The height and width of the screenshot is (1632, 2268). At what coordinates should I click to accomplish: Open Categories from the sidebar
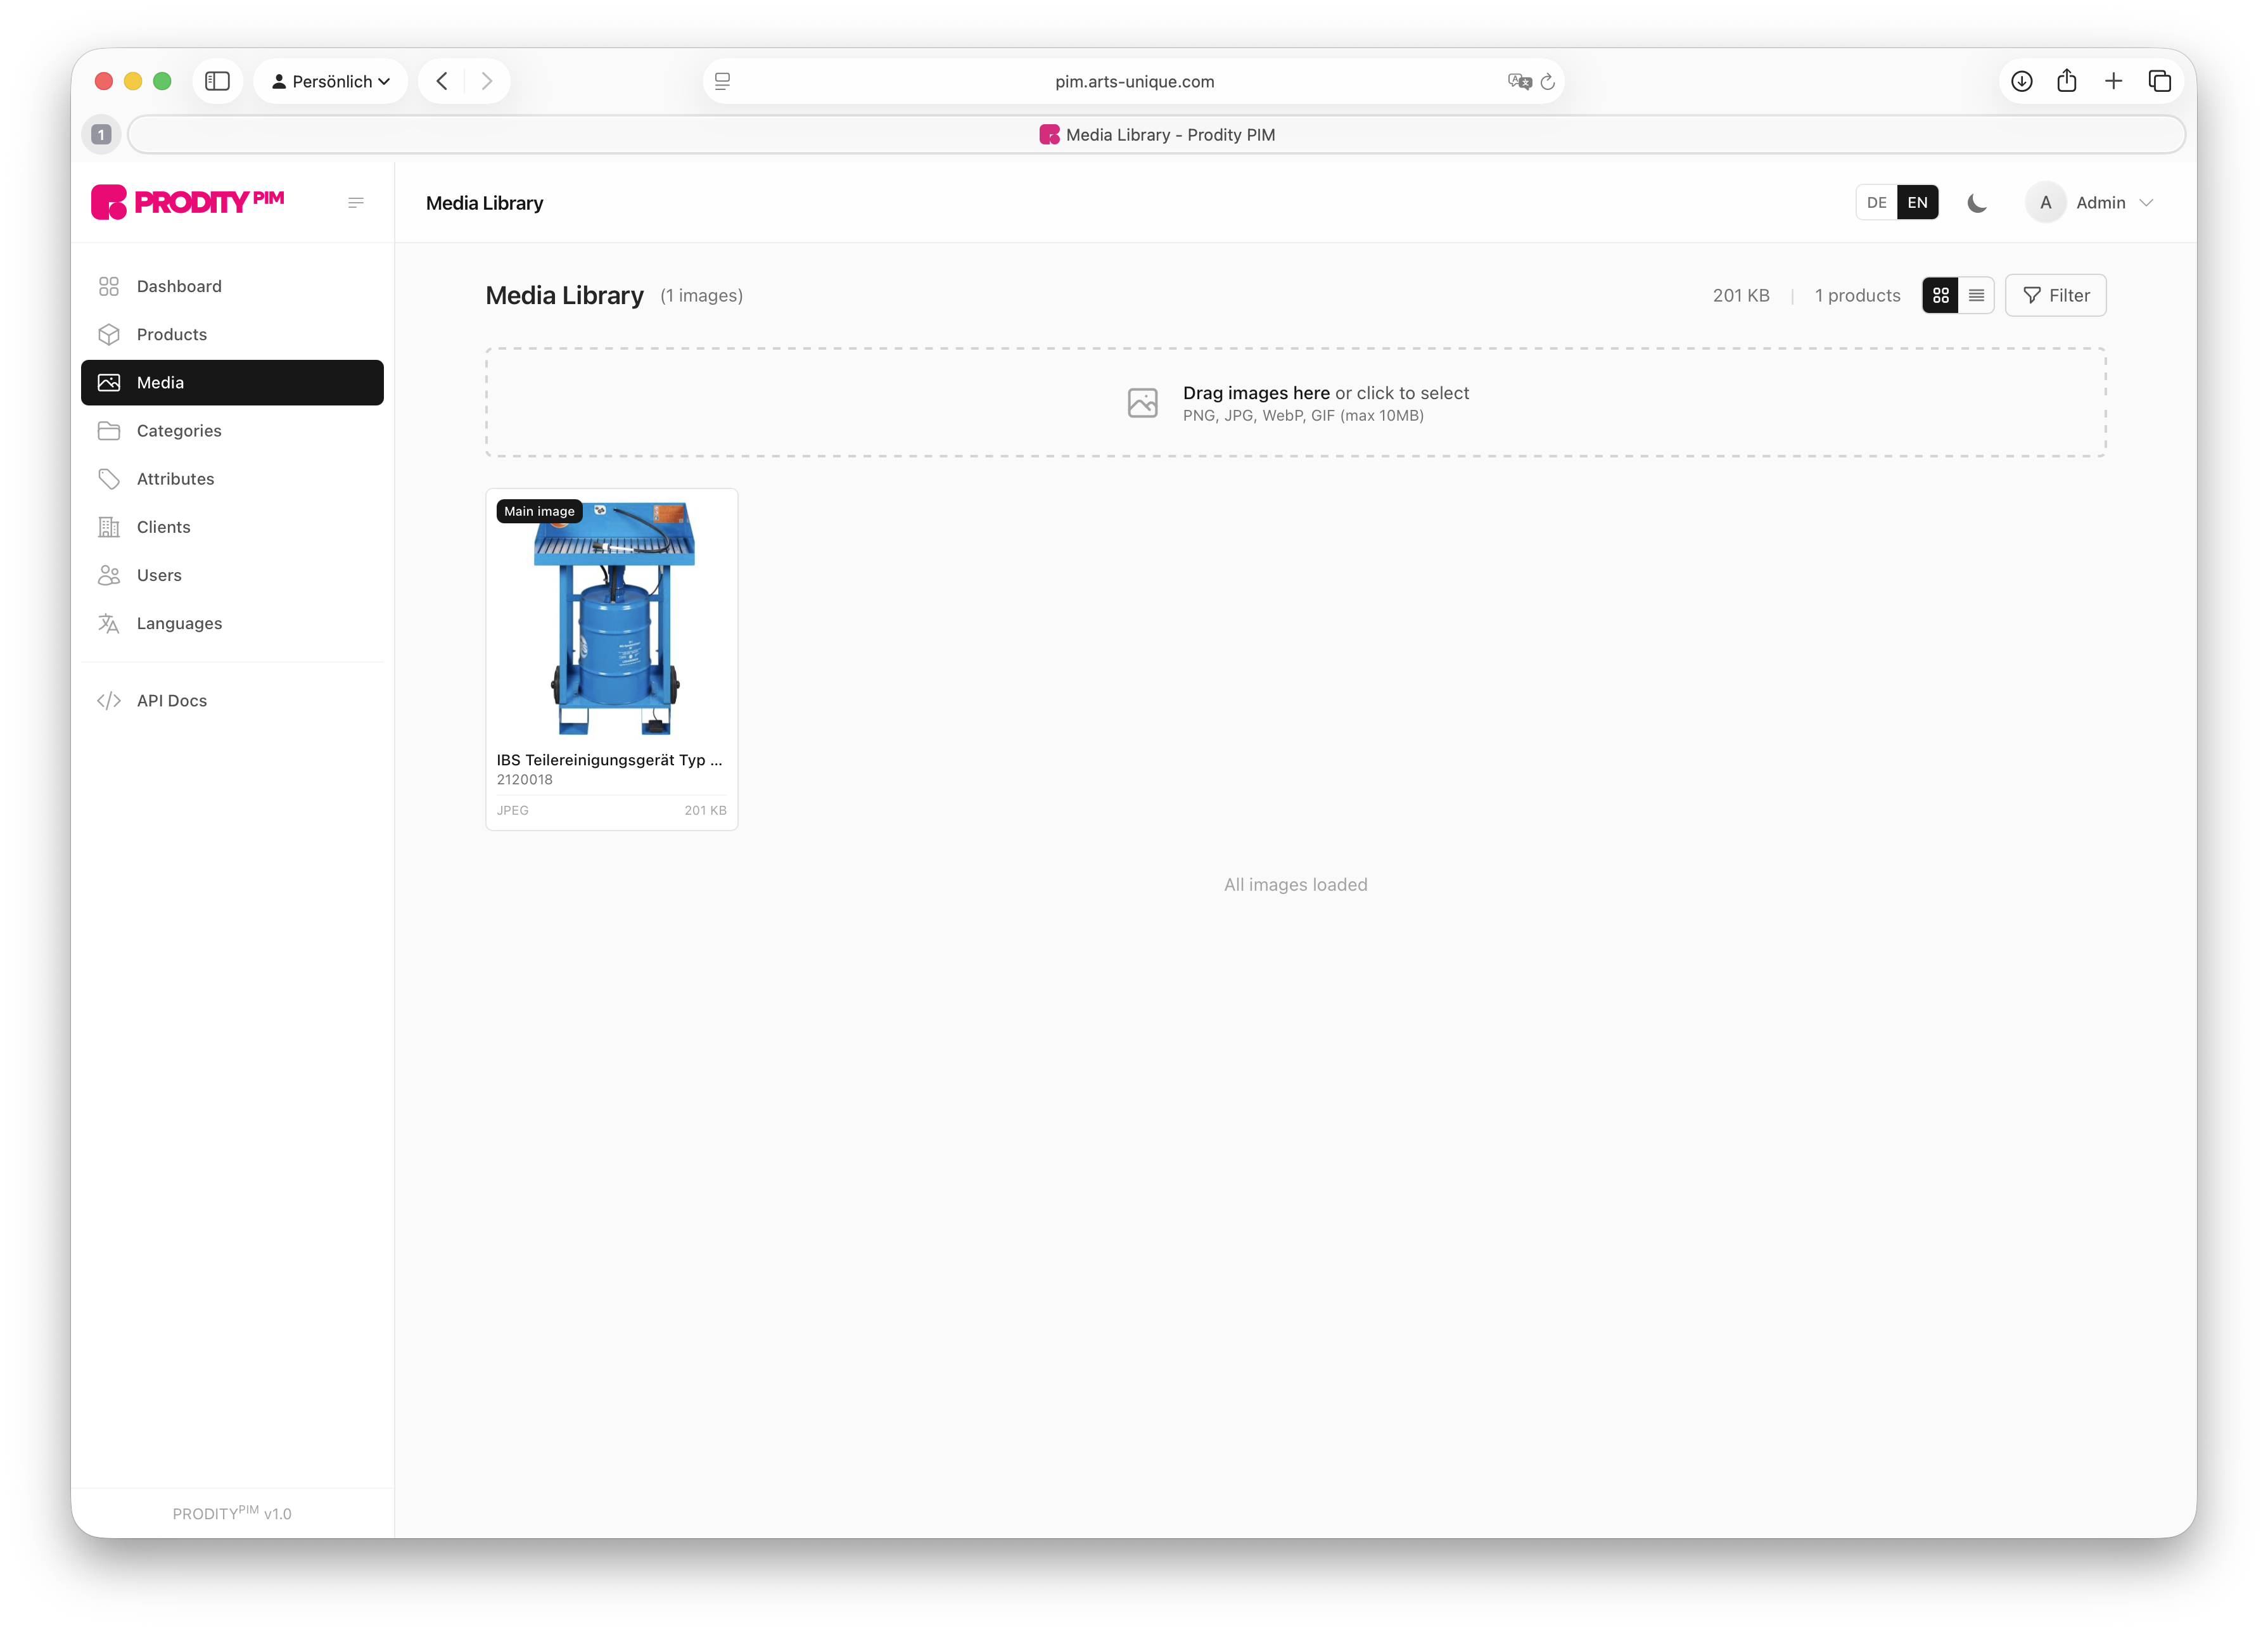point(179,431)
